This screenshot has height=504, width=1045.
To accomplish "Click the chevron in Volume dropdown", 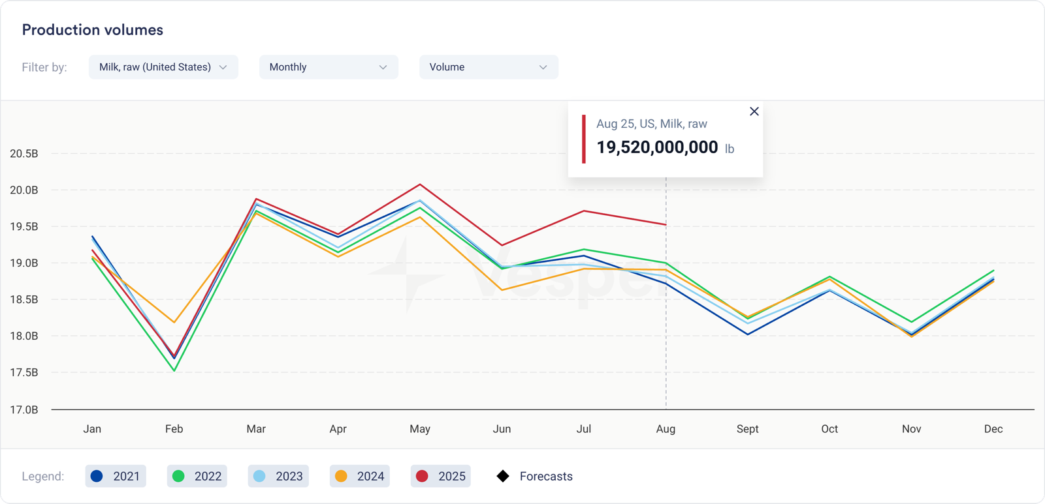I will [x=543, y=67].
